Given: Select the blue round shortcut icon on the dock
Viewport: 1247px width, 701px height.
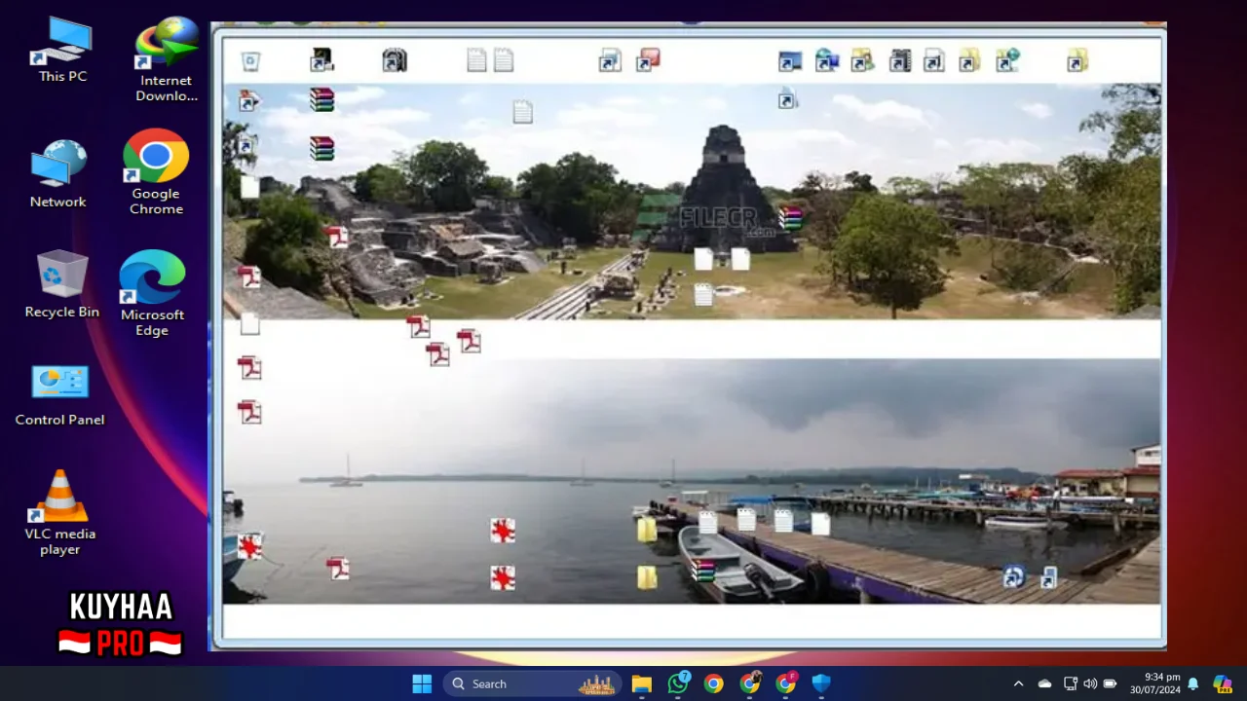Looking at the screenshot, I should click(1013, 576).
